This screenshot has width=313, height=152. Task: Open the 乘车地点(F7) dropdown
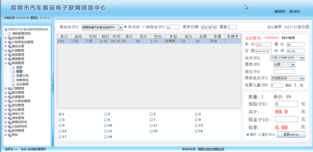[x=302, y=78]
